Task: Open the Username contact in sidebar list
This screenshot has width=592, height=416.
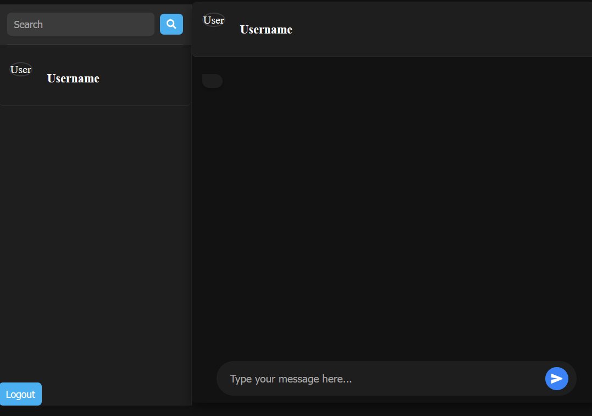Action: pos(95,76)
